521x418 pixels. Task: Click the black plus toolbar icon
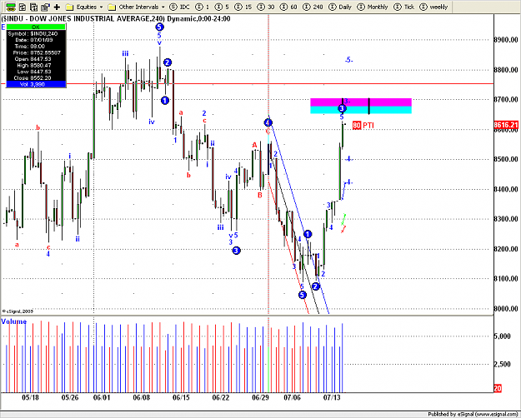[x=57, y=7]
